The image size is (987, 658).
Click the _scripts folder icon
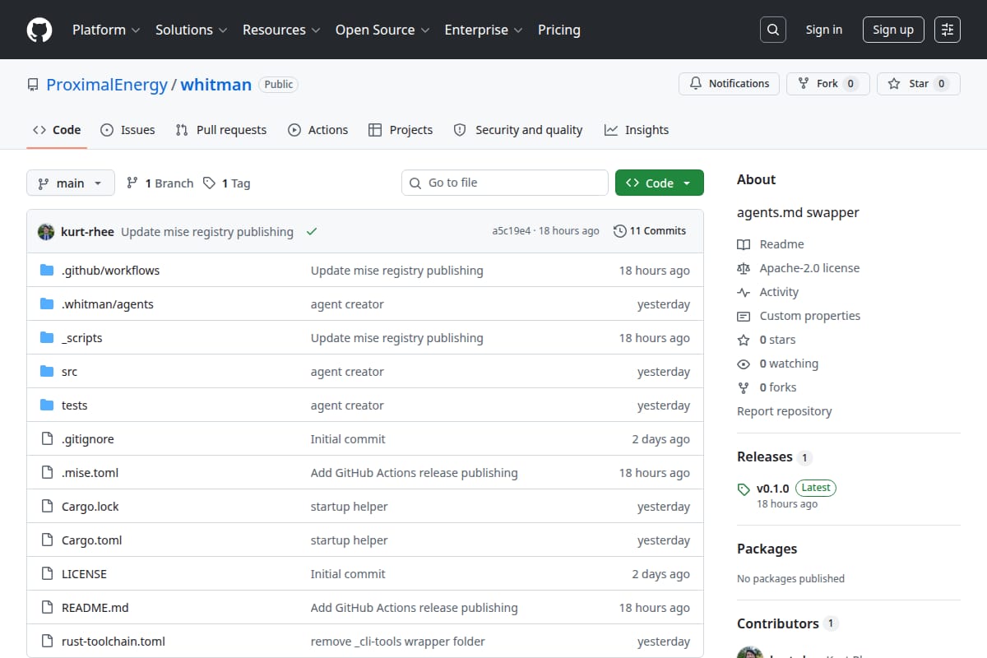[x=47, y=338]
